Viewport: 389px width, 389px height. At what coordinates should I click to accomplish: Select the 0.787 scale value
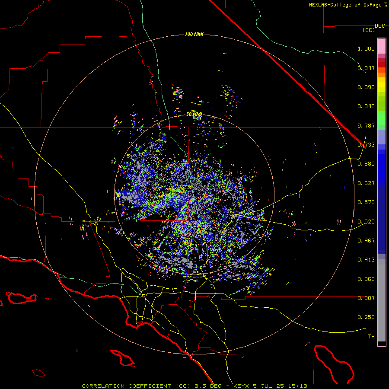tap(366, 125)
